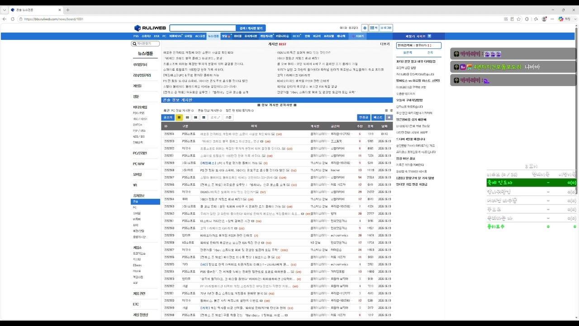
Task: Open XSX in the navigation bar
Action: (x=157, y=36)
